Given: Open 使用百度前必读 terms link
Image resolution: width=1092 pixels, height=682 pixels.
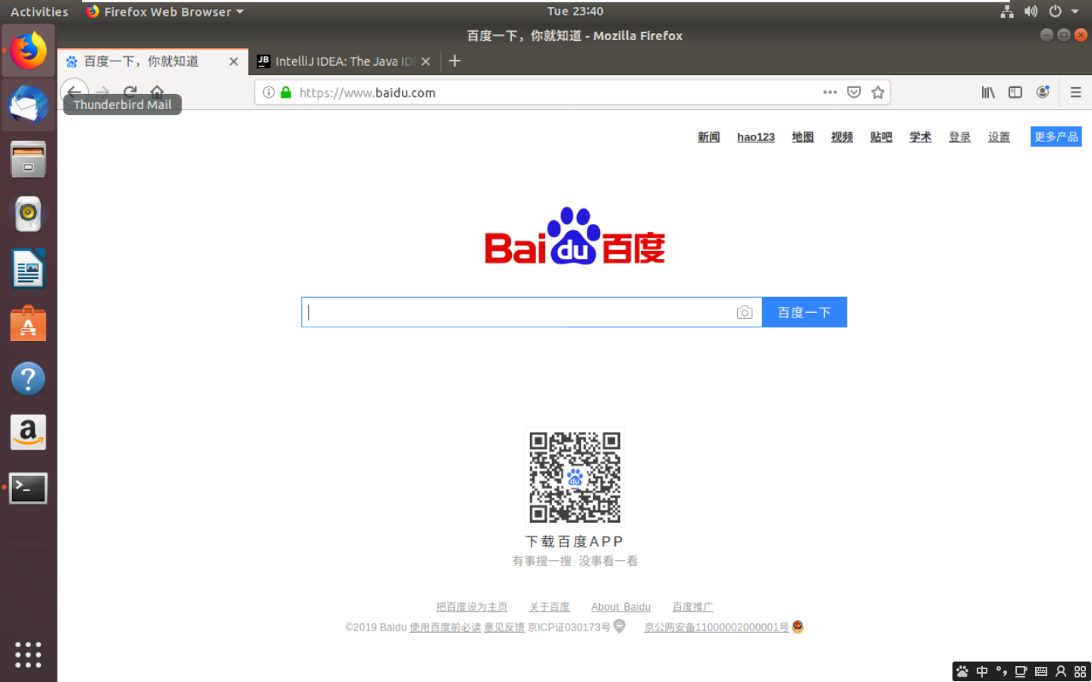Looking at the screenshot, I should click(445, 627).
